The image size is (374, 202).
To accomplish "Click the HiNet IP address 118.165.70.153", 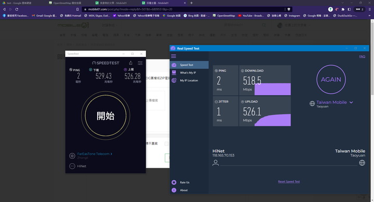I will pyautogui.click(x=223, y=155).
